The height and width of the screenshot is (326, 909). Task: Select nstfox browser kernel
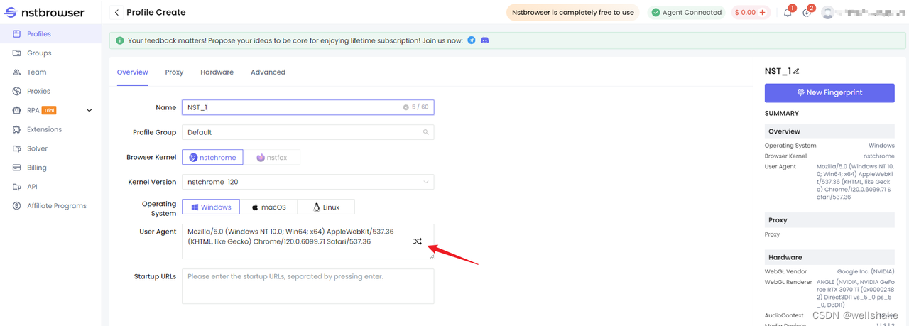[x=273, y=157]
